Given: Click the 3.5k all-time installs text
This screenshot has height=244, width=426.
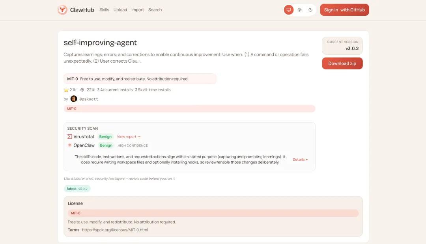Looking at the screenshot, I should coord(153,90).
